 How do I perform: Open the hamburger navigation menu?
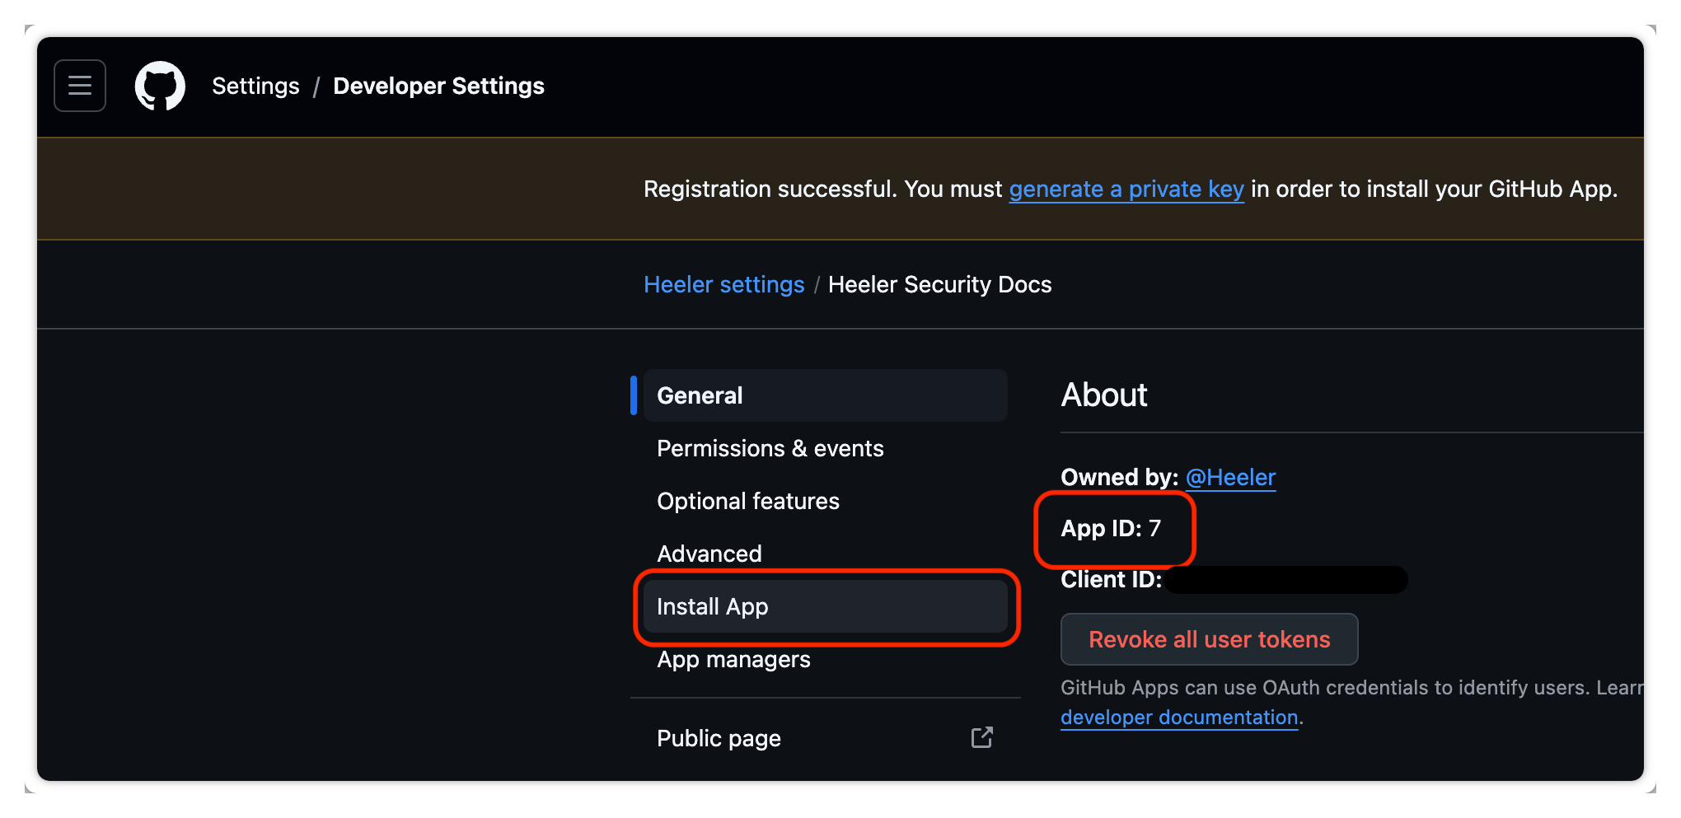tap(80, 86)
